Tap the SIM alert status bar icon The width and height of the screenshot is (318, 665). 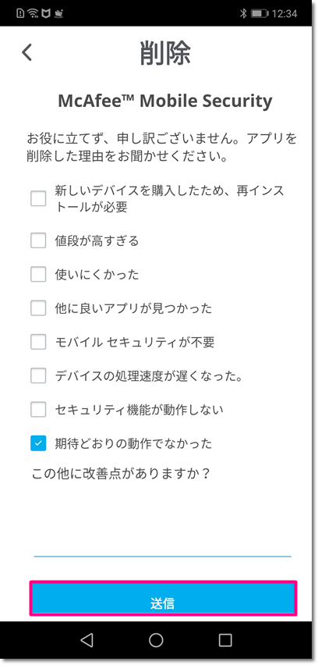(20, 13)
